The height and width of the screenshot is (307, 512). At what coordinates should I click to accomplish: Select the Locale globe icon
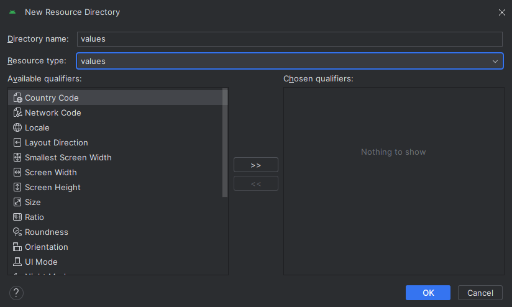point(17,127)
